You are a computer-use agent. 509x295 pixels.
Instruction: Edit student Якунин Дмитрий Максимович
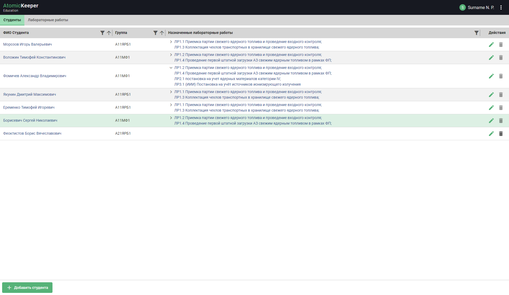point(491,95)
